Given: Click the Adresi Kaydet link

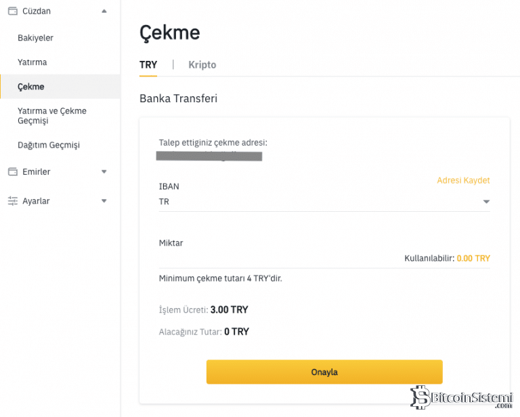Looking at the screenshot, I should click(463, 180).
